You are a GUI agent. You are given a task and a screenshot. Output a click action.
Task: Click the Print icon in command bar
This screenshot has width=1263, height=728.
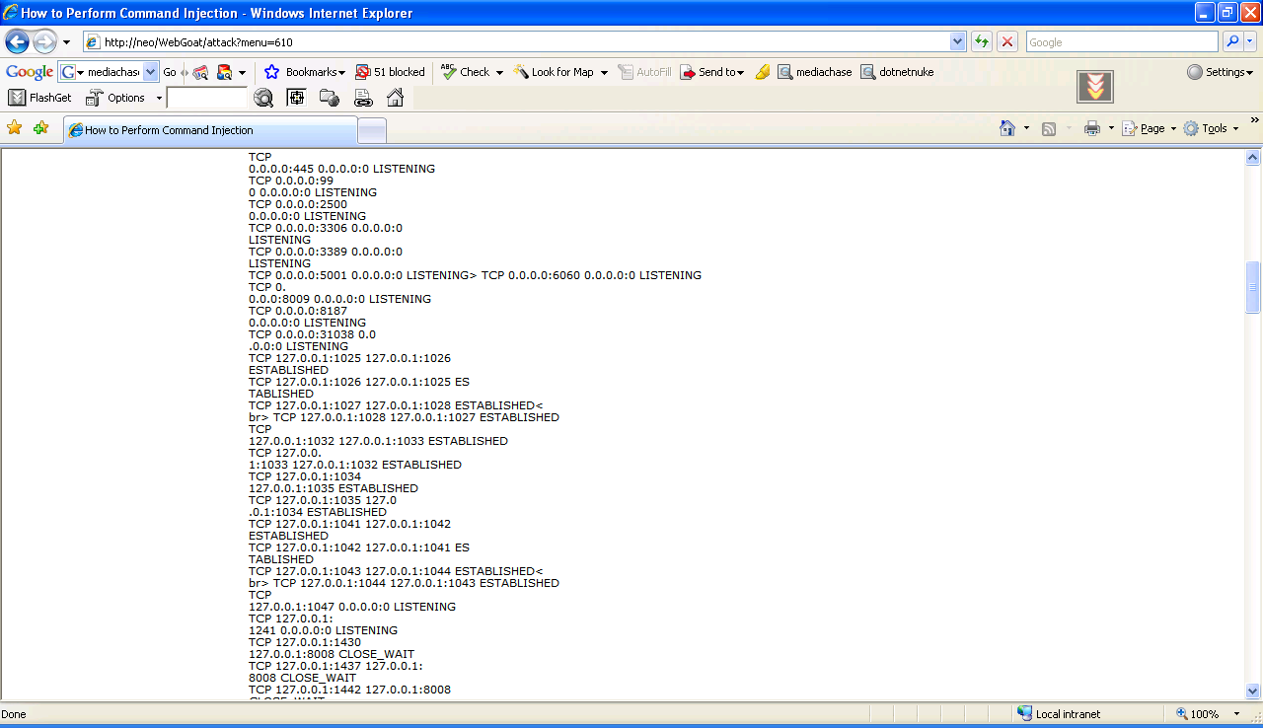[x=1091, y=128]
